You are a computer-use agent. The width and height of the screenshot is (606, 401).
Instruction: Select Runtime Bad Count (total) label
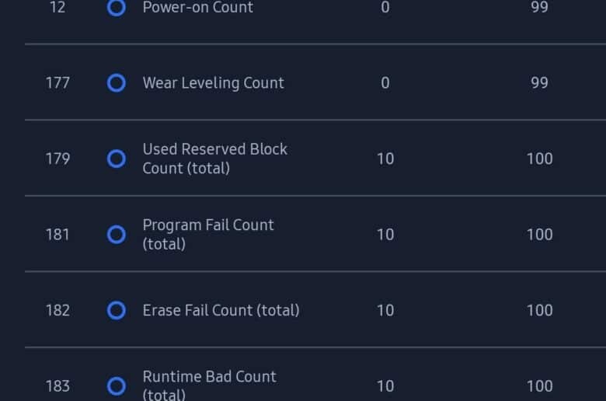pos(210,385)
